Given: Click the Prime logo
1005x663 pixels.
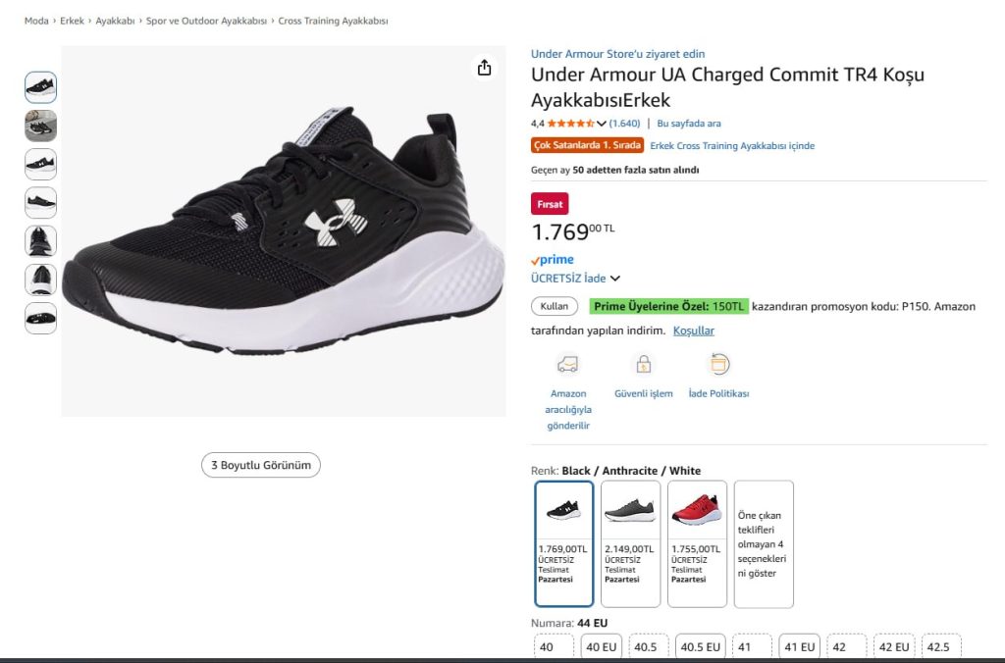Looking at the screenshot, I should point(553,260).
